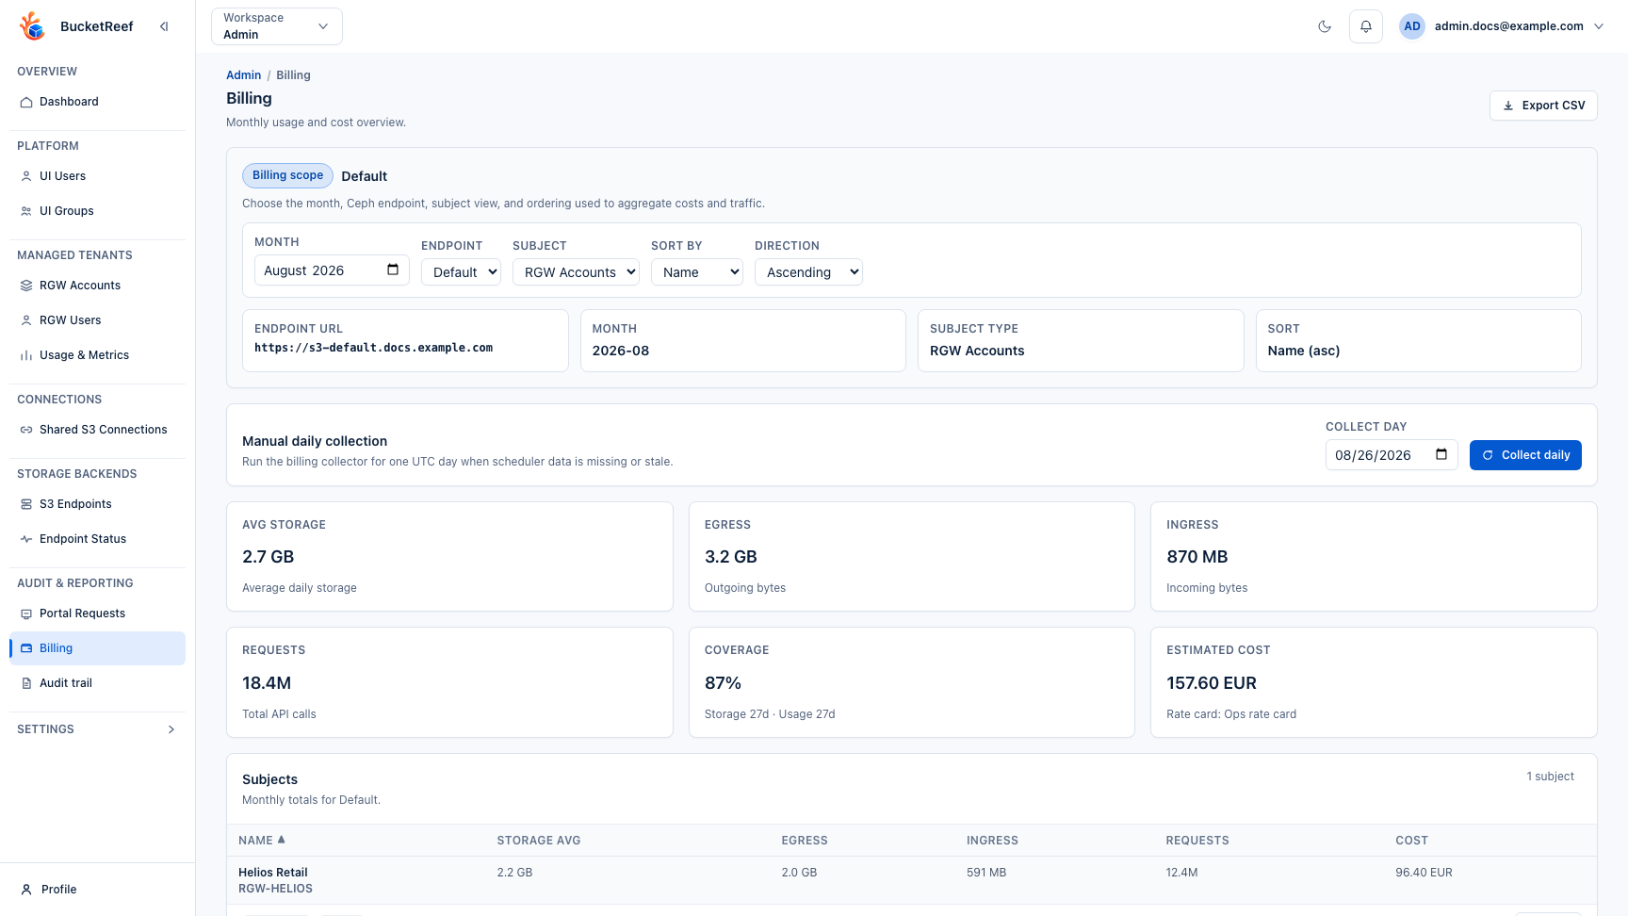Open the Subject dropdown showing RGW Accounts

(576, 272)
